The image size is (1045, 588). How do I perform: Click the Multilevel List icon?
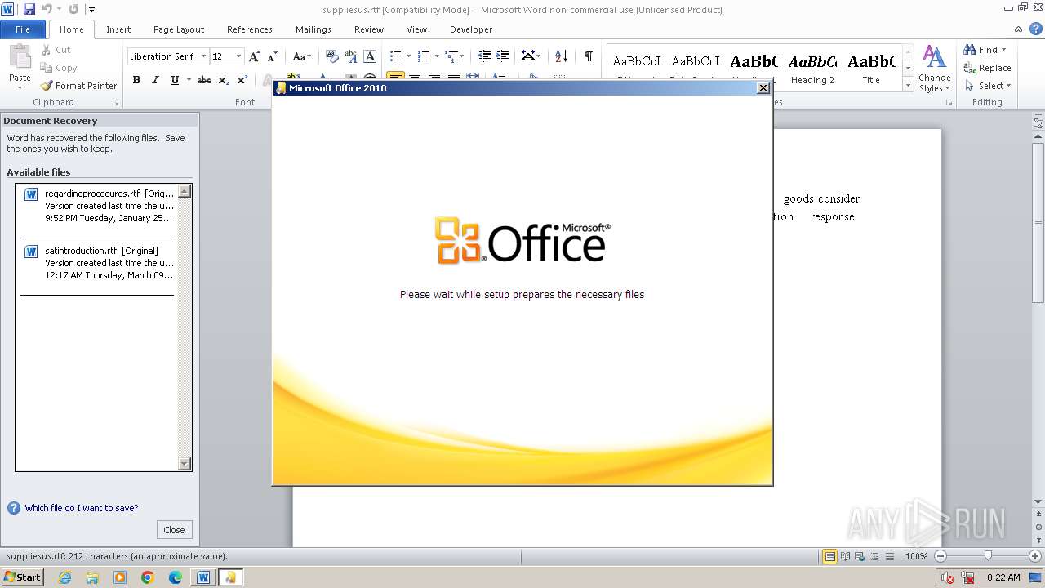453,56
